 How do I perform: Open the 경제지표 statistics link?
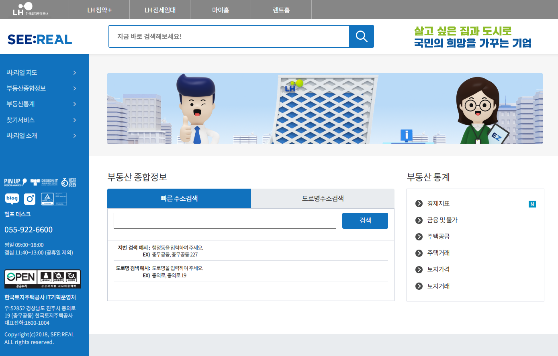tap(438, 203)
